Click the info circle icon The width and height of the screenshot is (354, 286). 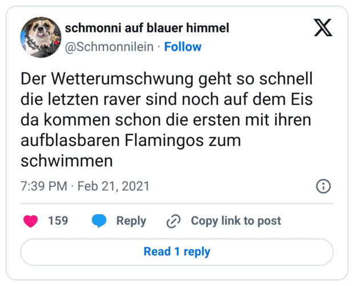pos(323,186)
